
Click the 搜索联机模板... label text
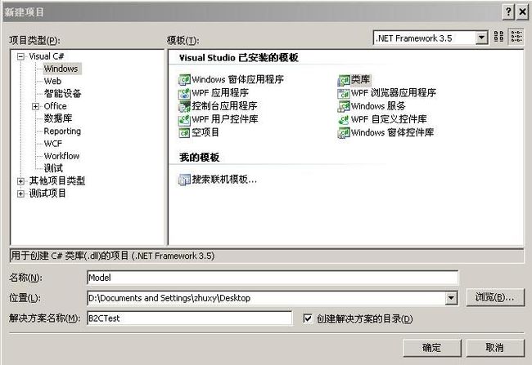224,179
